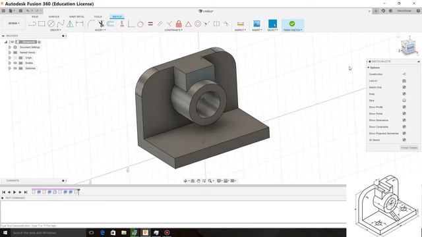Switch to the Solid tab
The height and width of the screenshot is (237, 422).
(x=35, y=16)
